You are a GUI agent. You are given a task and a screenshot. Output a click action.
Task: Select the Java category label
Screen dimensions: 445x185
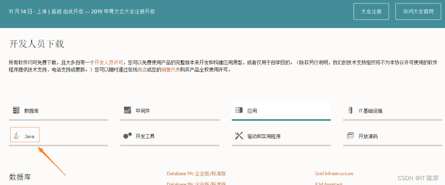click(x=29, y=137)
